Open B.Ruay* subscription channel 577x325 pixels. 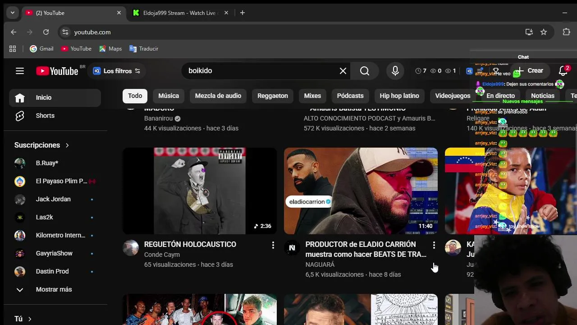tap(55, 163)
